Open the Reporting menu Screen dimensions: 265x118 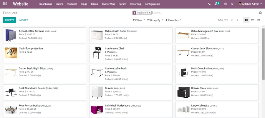(135, 4)
